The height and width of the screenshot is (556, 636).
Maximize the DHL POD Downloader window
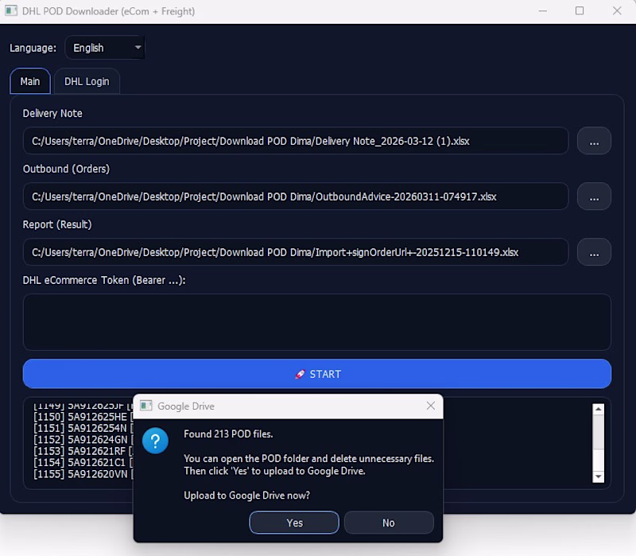(x=580, y=11)
